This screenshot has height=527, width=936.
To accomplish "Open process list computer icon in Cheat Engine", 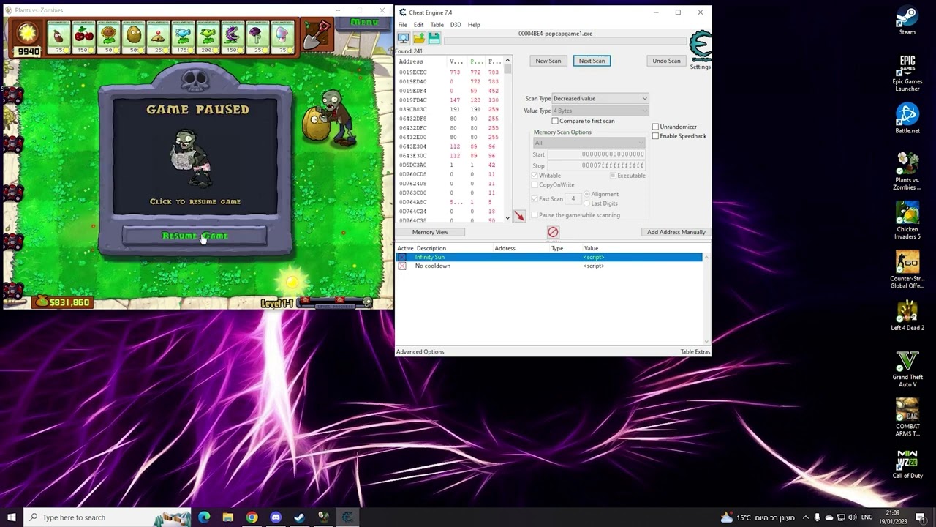I will [x=403, y=39].
